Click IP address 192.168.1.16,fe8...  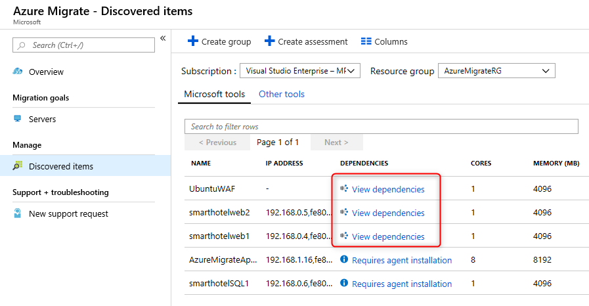pyautogui.click(x=299, y=260)
